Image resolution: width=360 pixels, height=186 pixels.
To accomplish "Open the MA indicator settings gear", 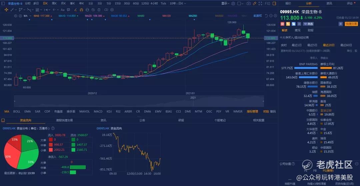I will pyautogui.click(x=16, y=16).
